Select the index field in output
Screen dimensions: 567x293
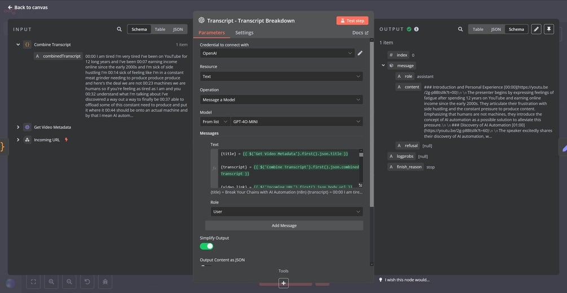tap(398, 55)
